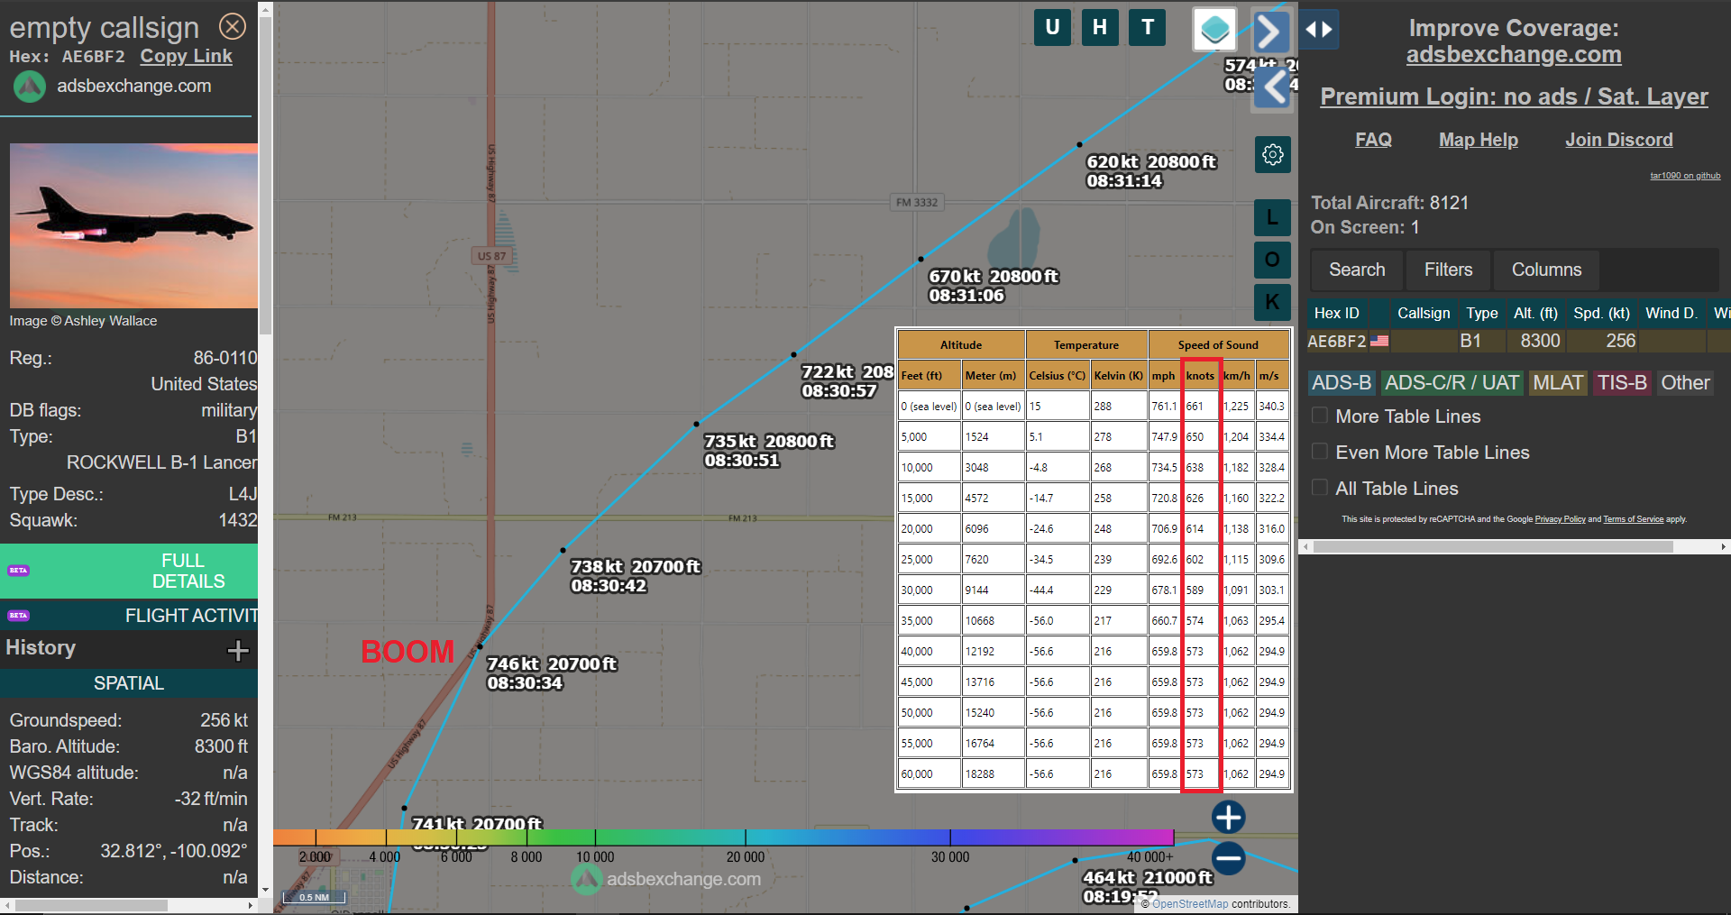Click the US flag icon in aircraft row
Screen dimensions: 1731x915
click(1379, 341)
